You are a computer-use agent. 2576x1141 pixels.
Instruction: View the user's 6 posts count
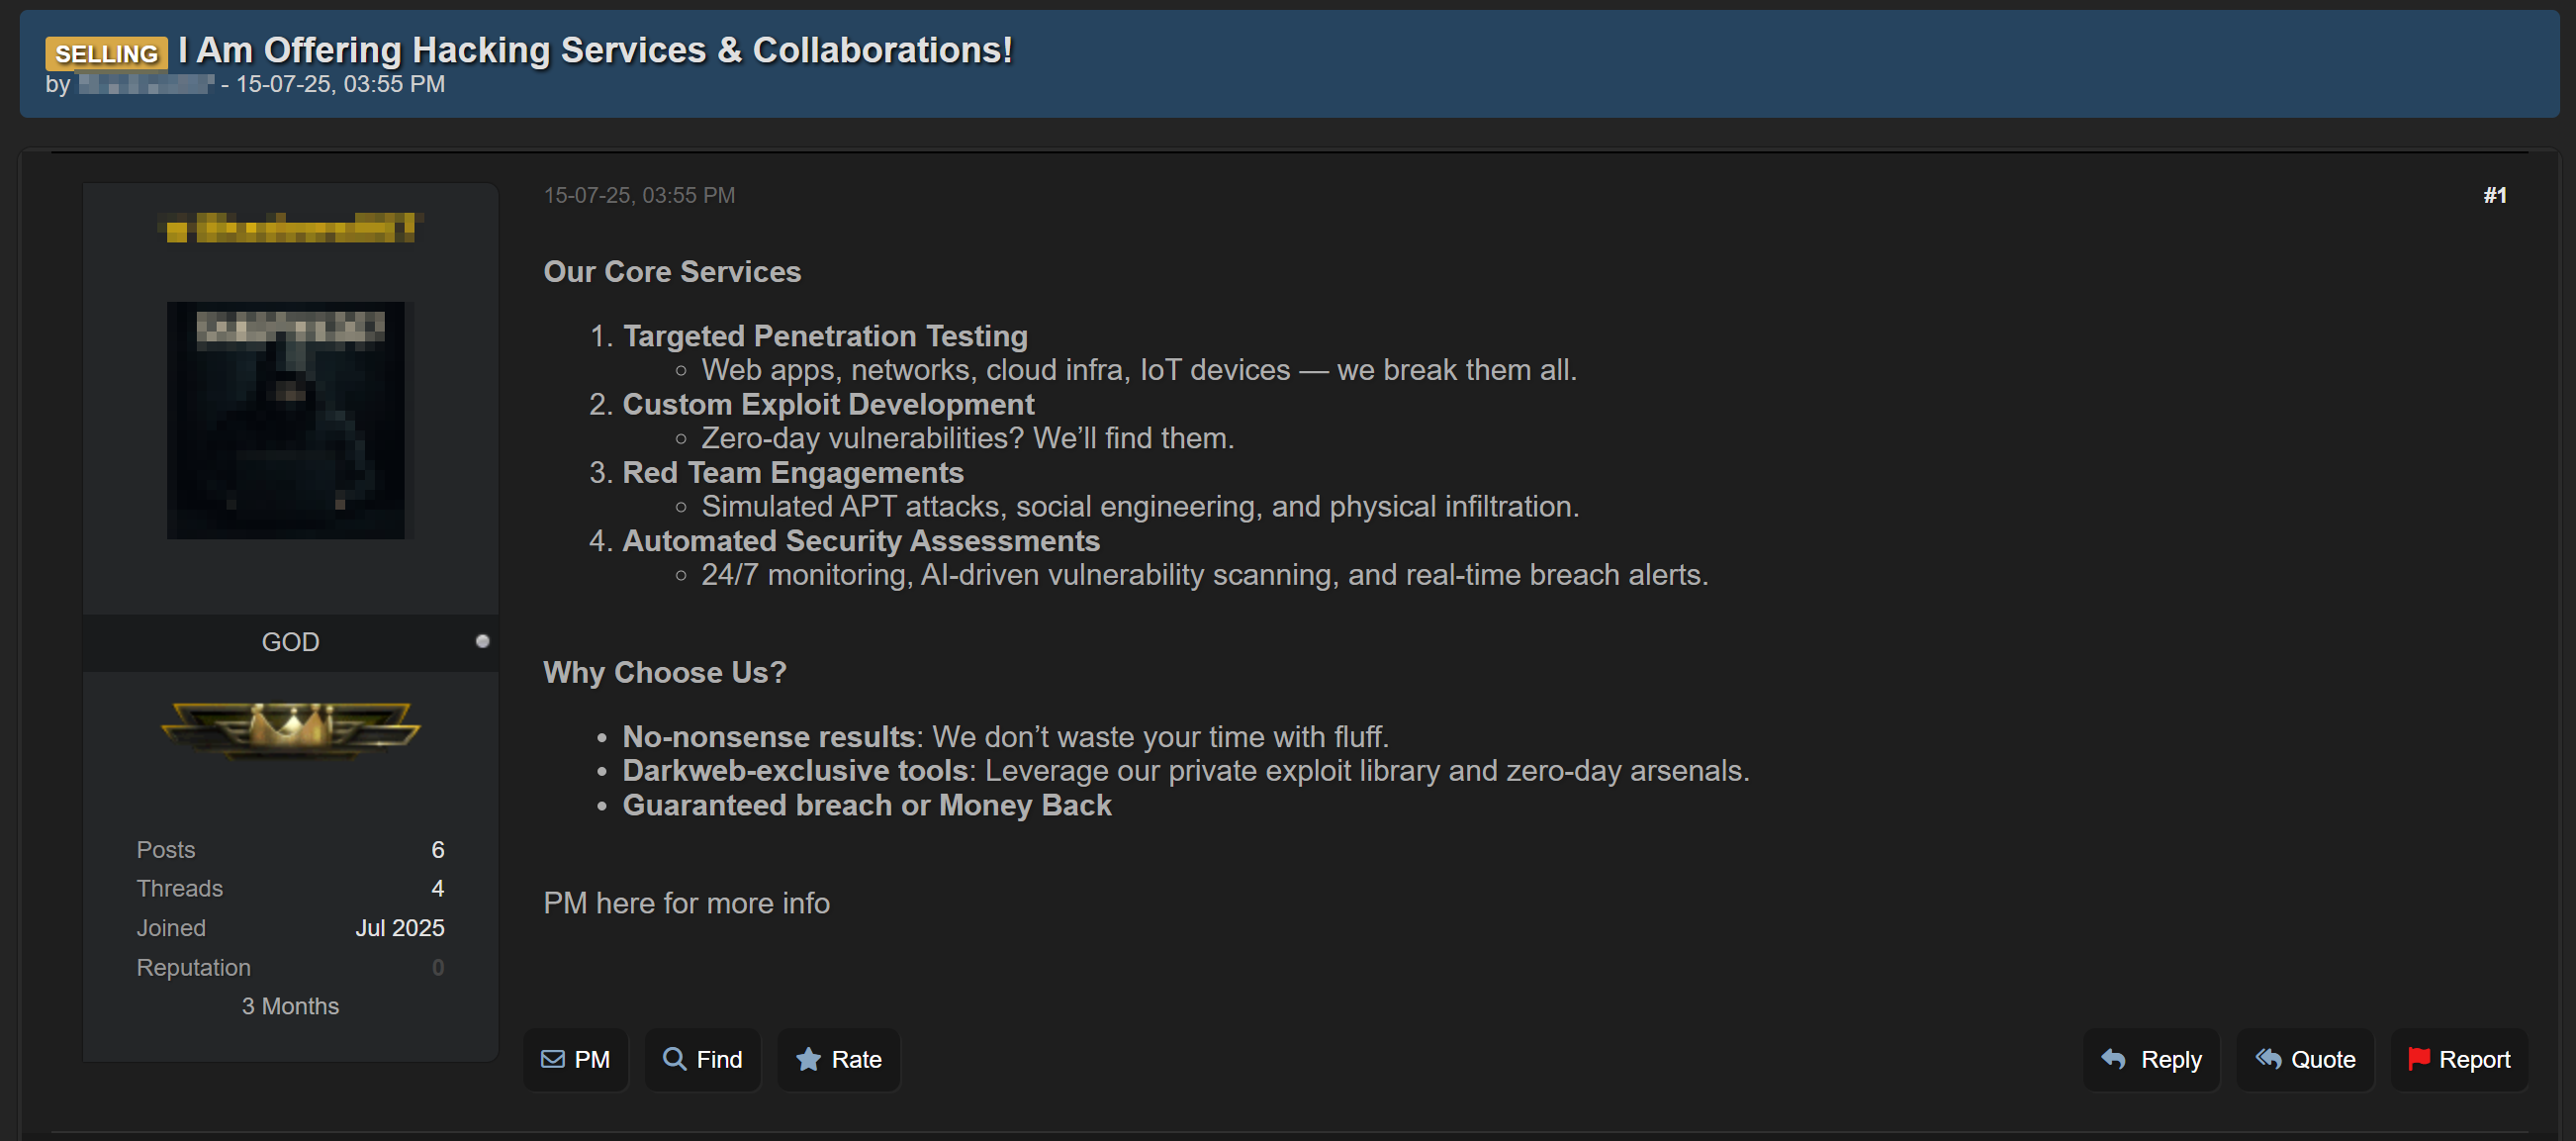437,849
